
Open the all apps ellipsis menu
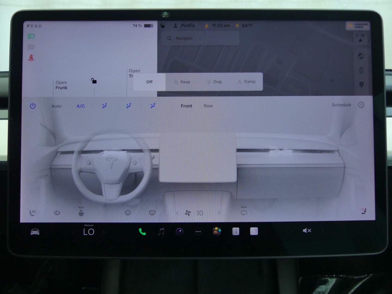pos(198,232)
